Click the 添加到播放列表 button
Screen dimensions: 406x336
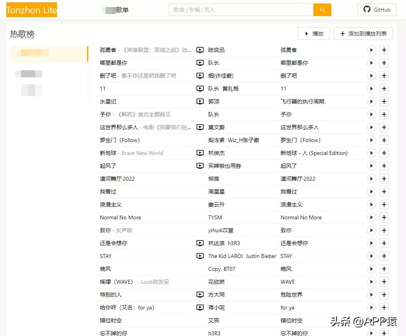click(363, 34)
